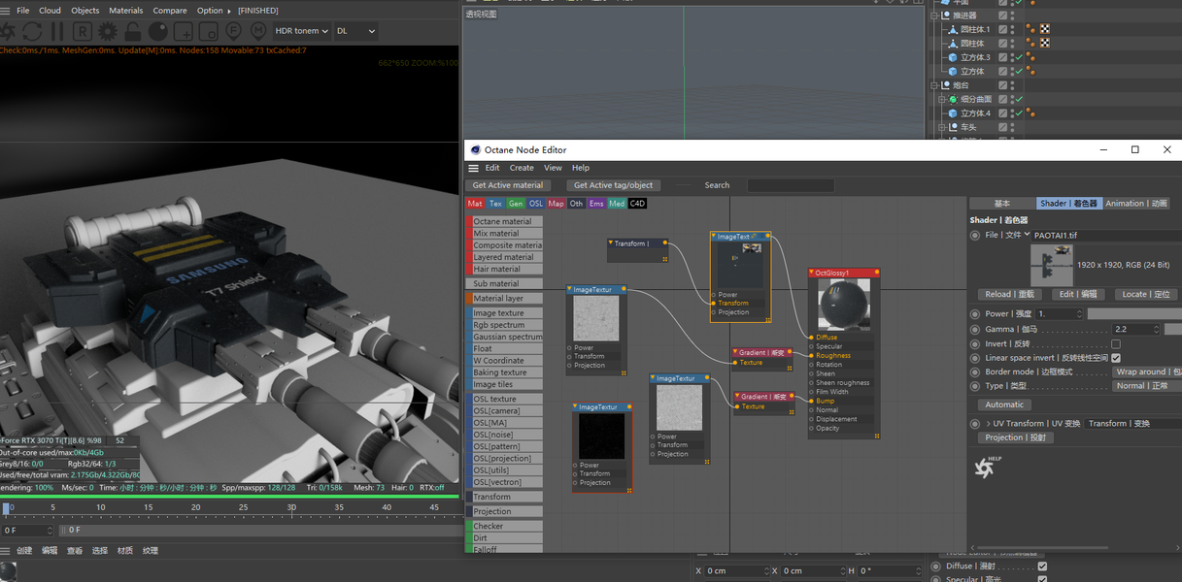Toggle the Oth node filter
The image size is (1182, 582).
577,204
